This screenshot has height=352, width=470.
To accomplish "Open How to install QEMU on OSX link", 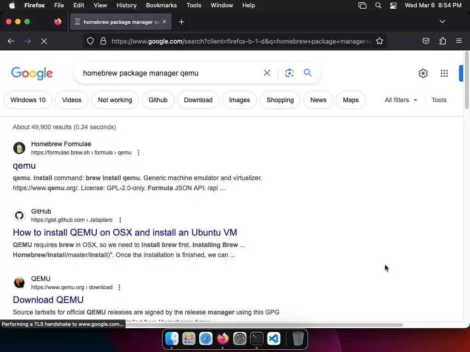I will click(125, 232).
